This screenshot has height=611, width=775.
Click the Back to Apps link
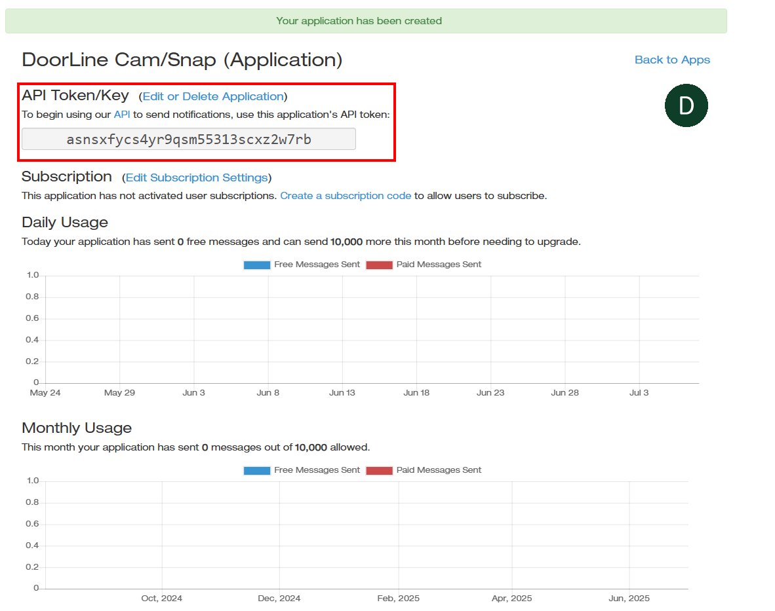tap(672, 60)
